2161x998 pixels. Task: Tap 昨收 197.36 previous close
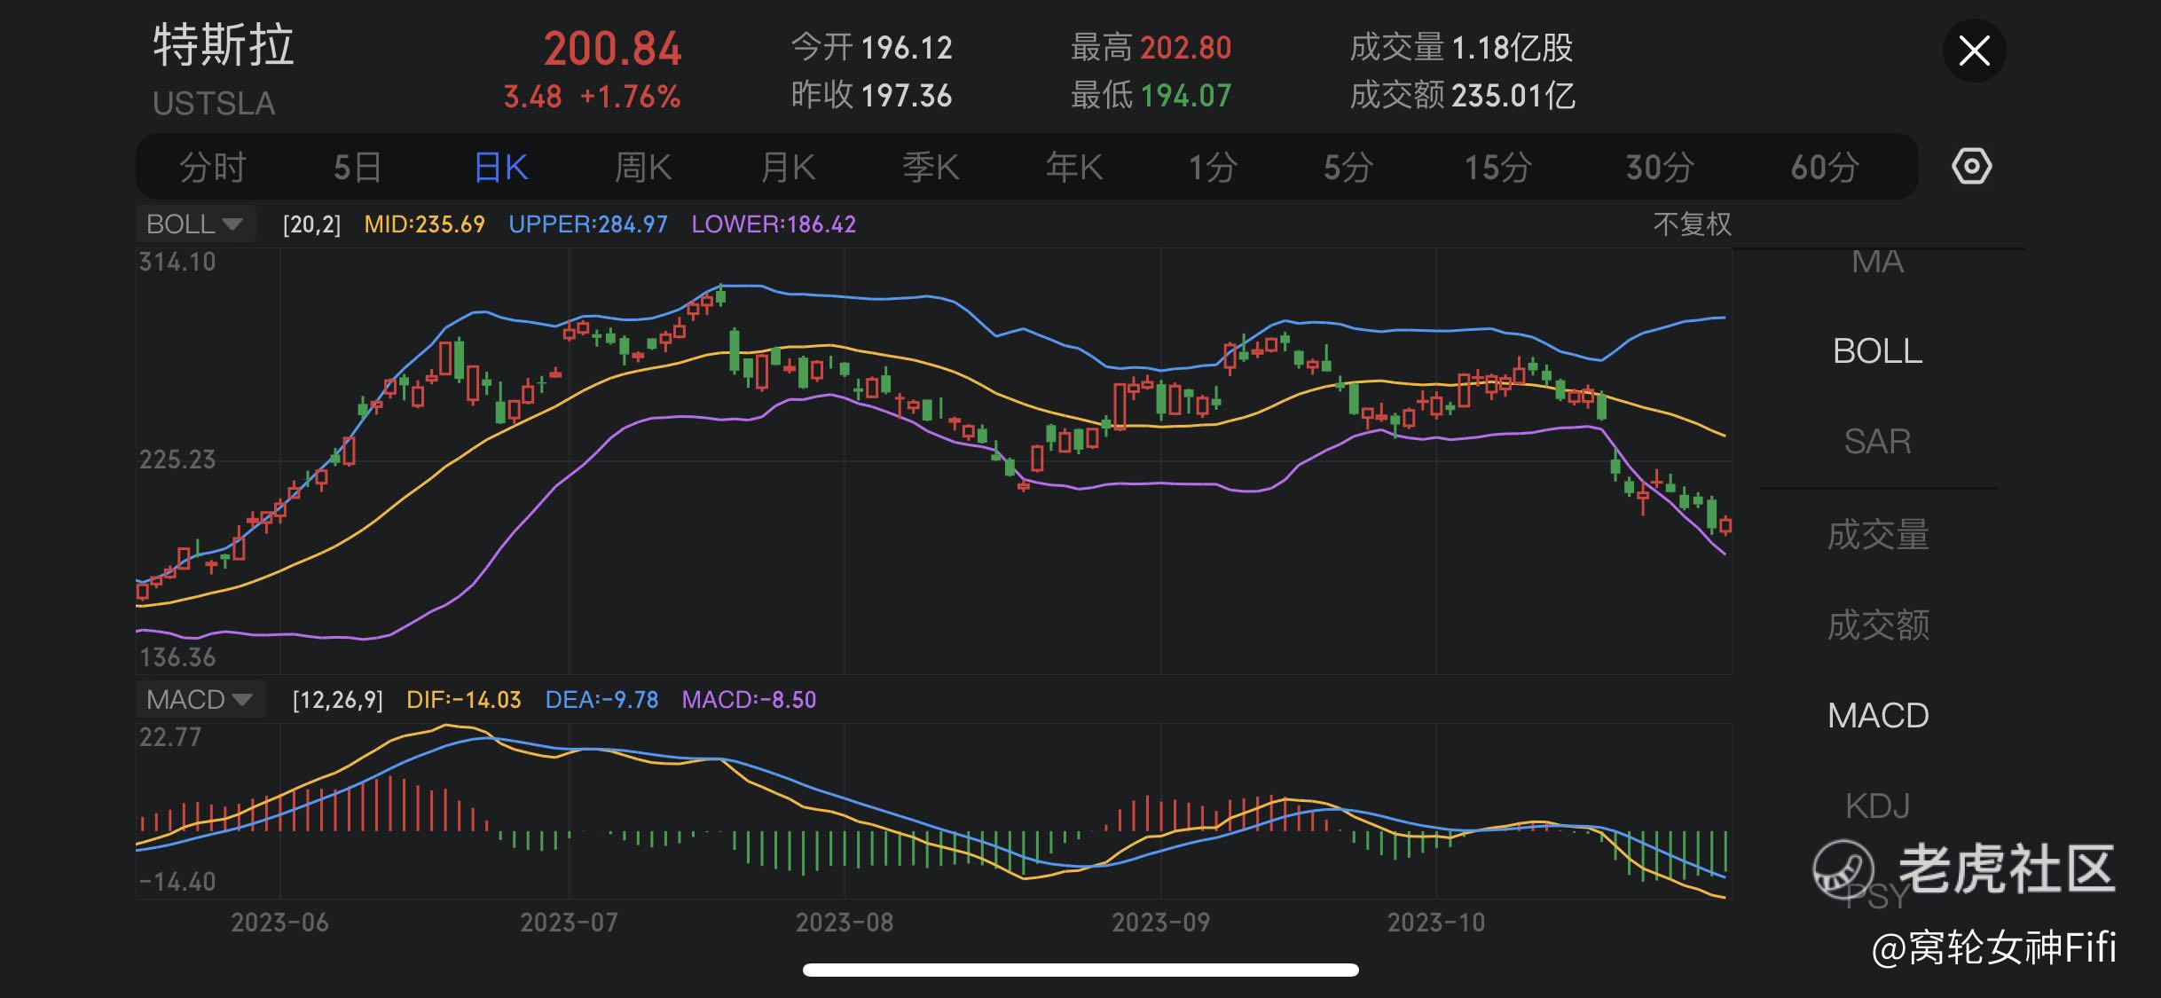[x=871, y=95]
